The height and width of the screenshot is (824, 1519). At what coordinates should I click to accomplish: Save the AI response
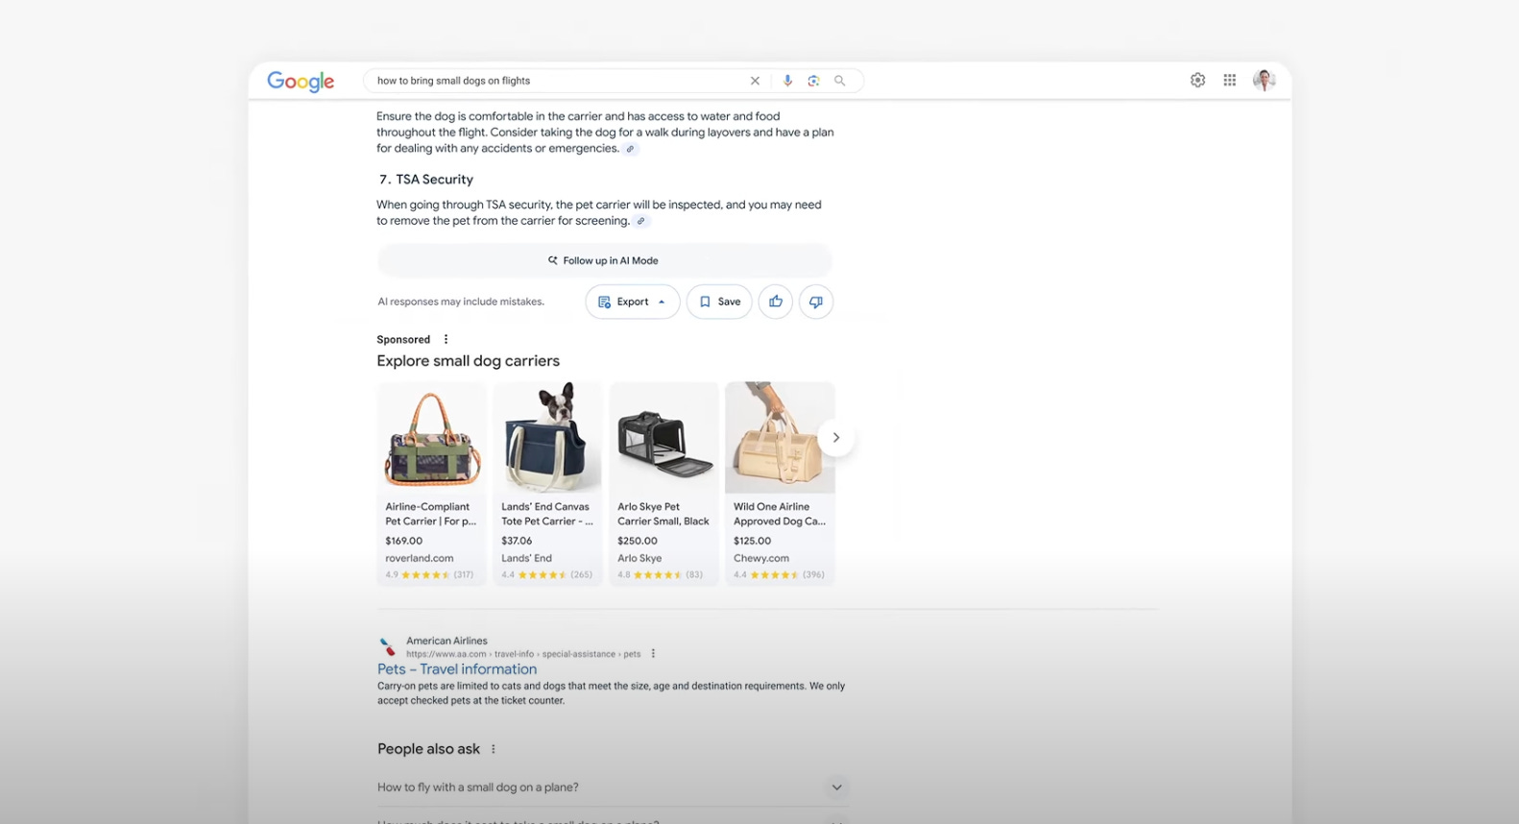tap(719, 302)
